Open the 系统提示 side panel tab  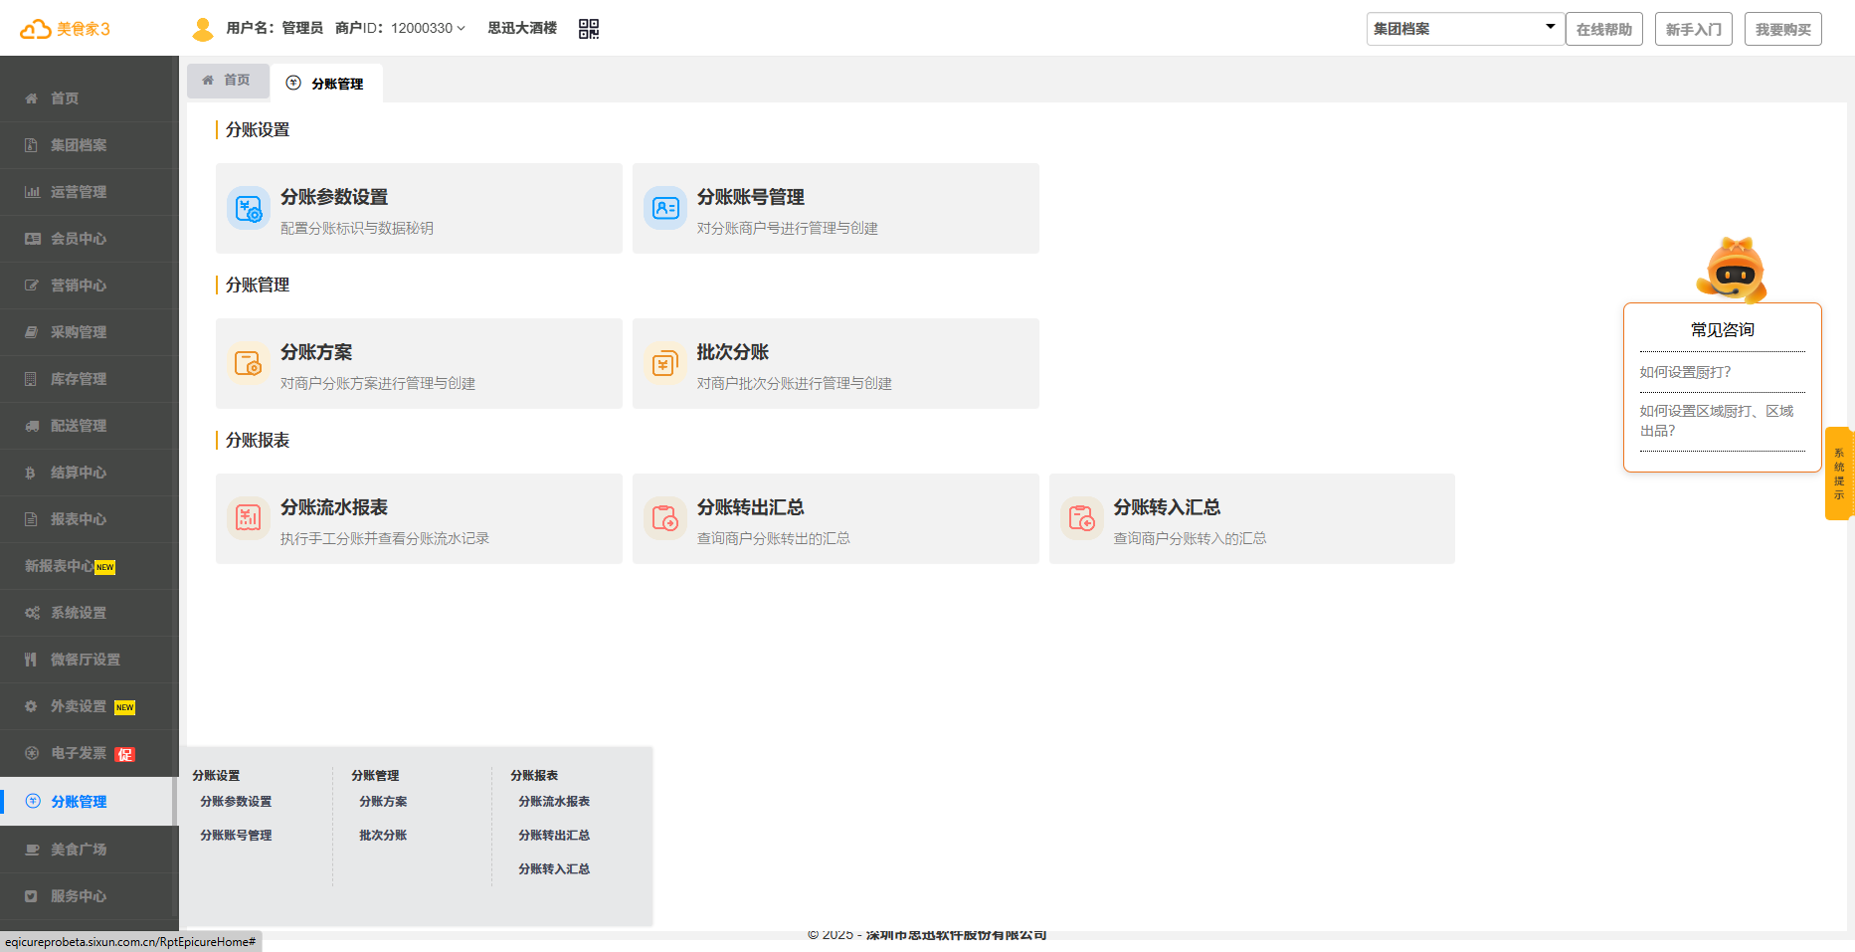coord(1839,474)
